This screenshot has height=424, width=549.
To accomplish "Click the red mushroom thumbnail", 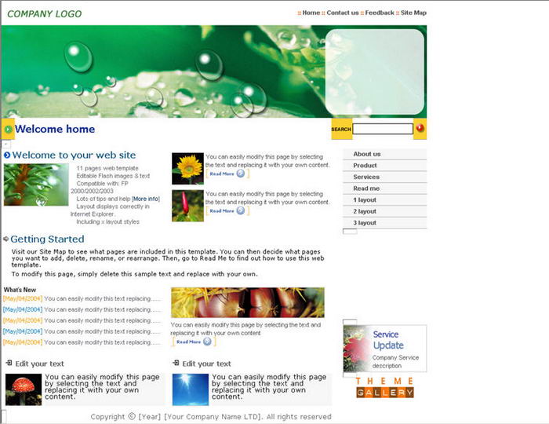I will point(24,389).
